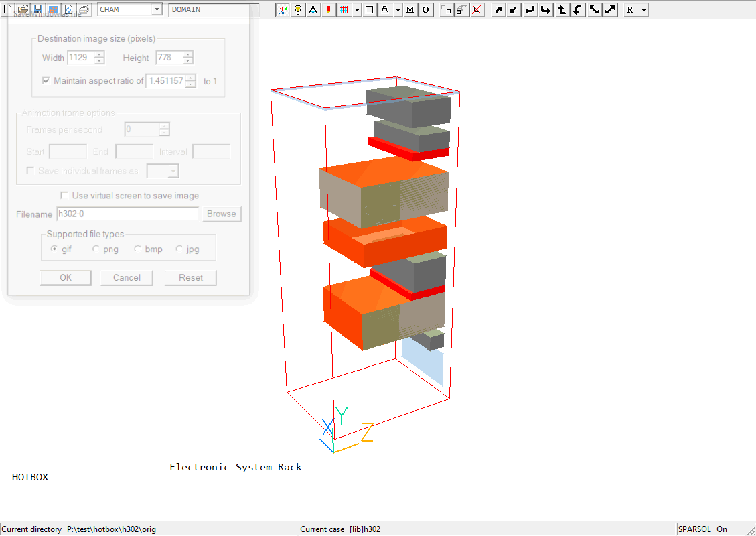The image size is (756, 536).
Task: Click the printer icon
Action: pos(84,9)
